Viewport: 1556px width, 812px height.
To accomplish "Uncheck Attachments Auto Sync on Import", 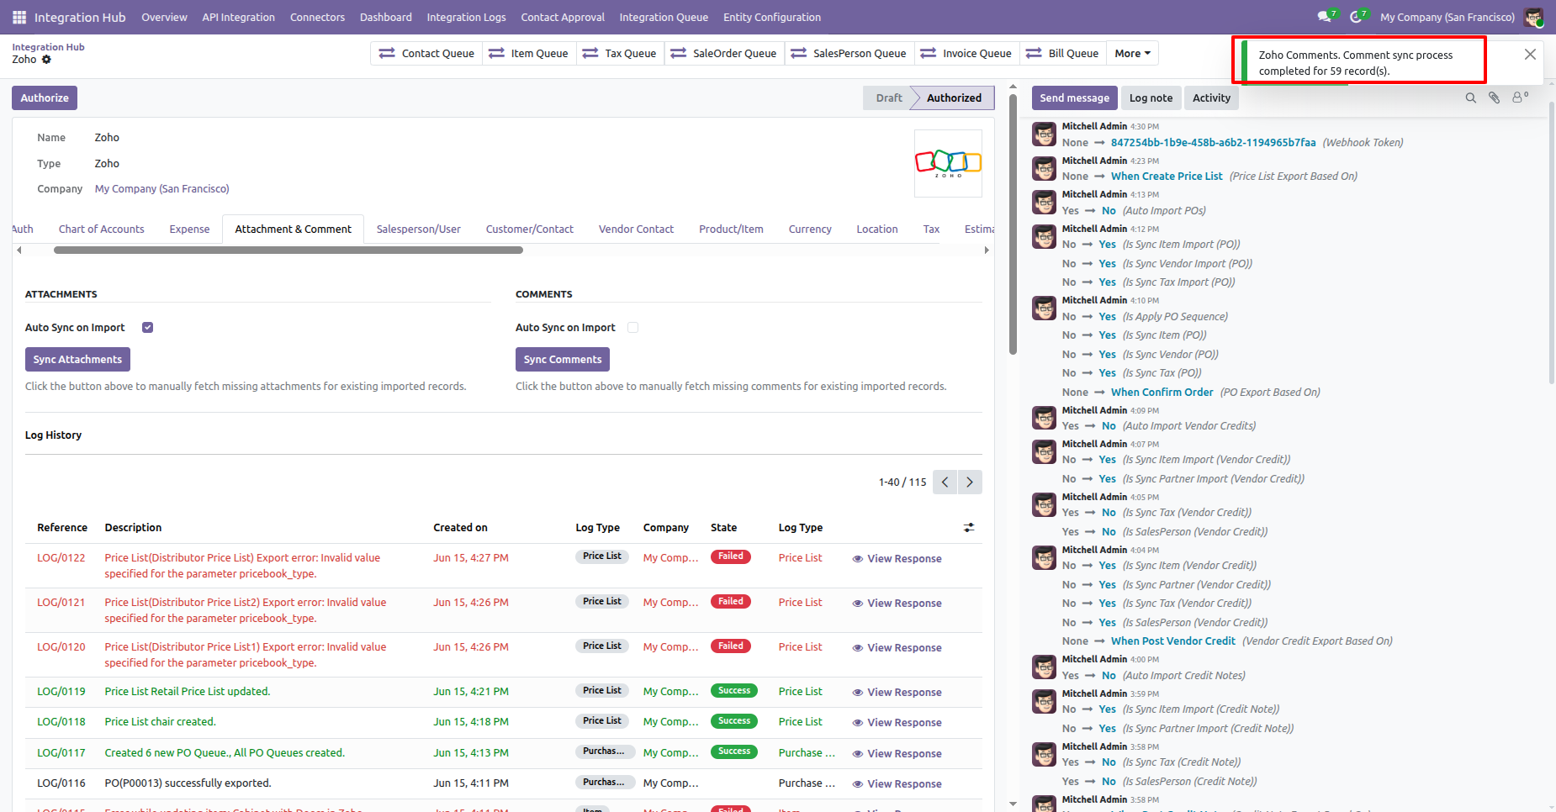I will coord(147,327).
